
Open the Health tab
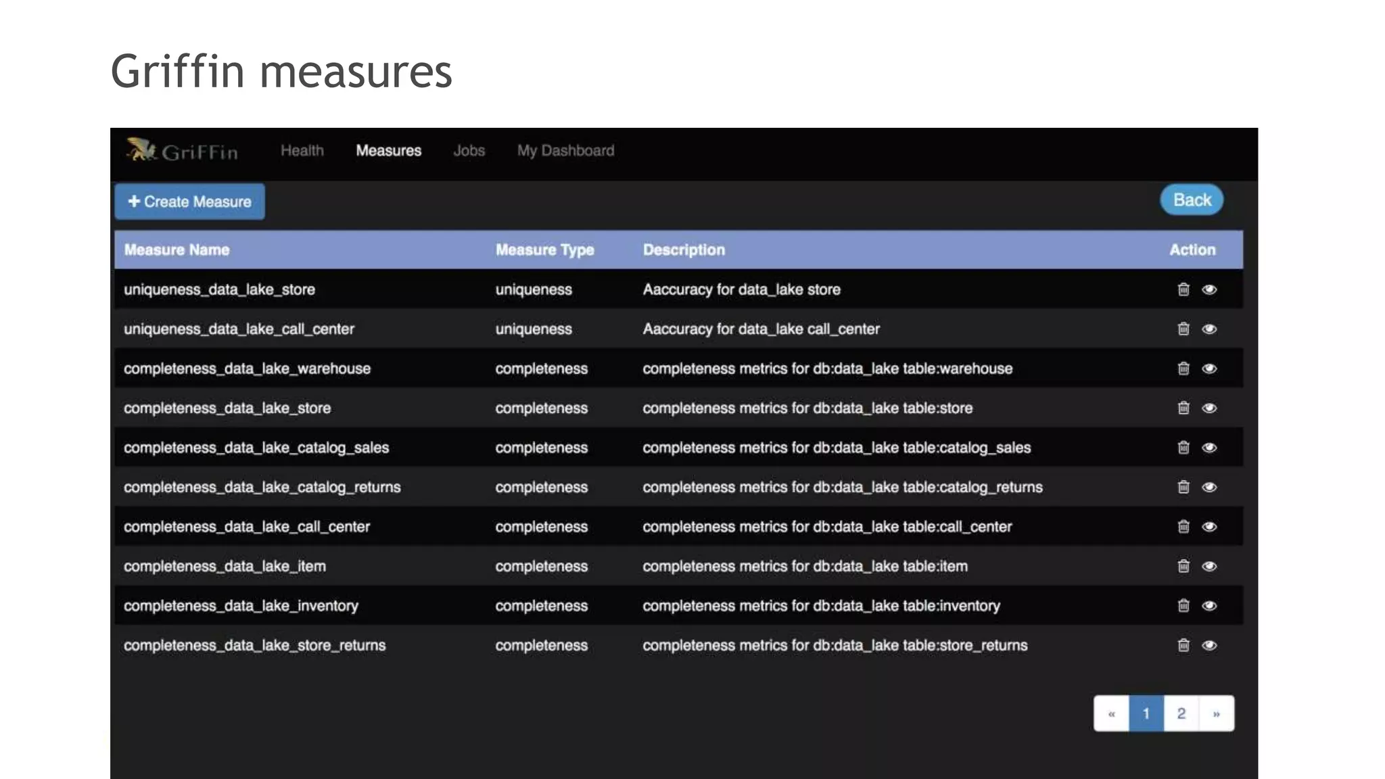coord(302,151)
